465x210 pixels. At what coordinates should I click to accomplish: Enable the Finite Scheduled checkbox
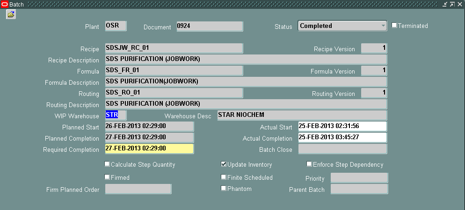pyautogui.click(x=224, y=177)
